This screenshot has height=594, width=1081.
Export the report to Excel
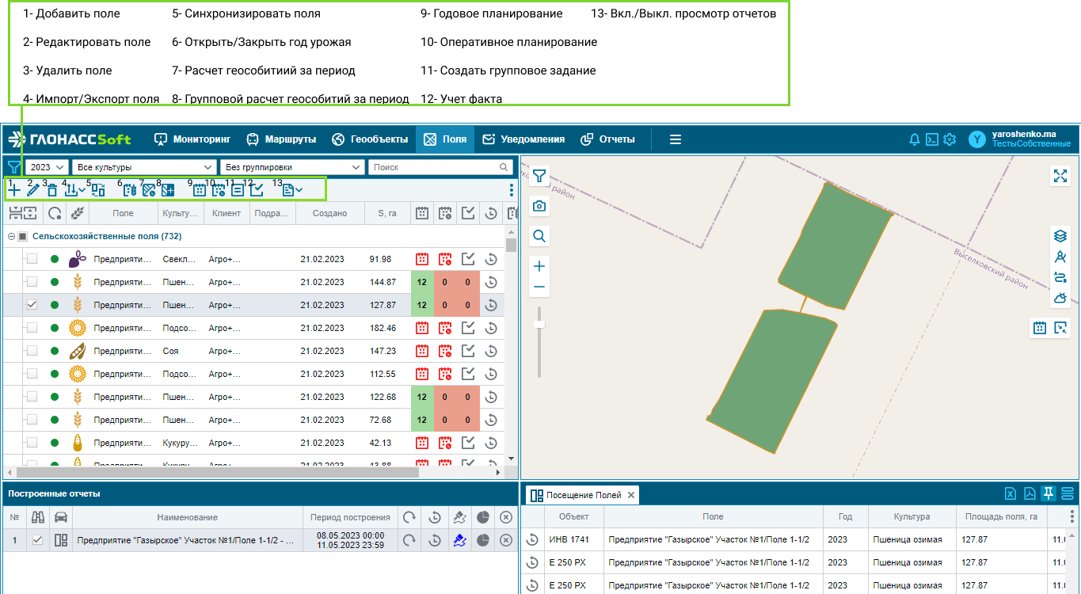pos(1011,493)
